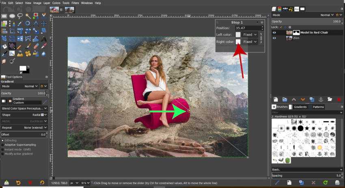
Task: Duplicate the current layer
Action: click(x=312, y=99)
